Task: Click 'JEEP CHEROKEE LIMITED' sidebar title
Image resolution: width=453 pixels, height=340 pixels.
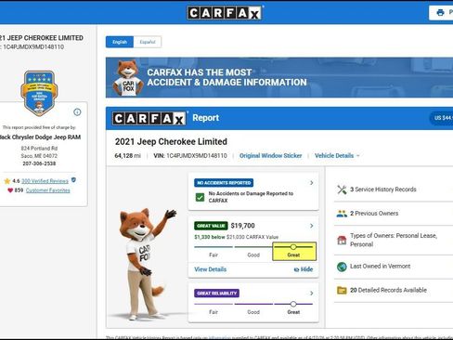Action: click(x=45, y=38)
